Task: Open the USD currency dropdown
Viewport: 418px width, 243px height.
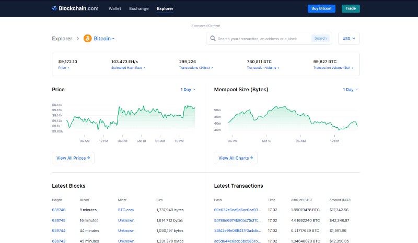Action: (349, 38)
